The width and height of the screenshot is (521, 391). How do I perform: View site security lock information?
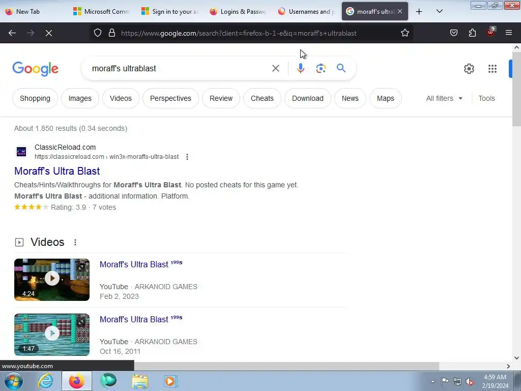[112, 33]
